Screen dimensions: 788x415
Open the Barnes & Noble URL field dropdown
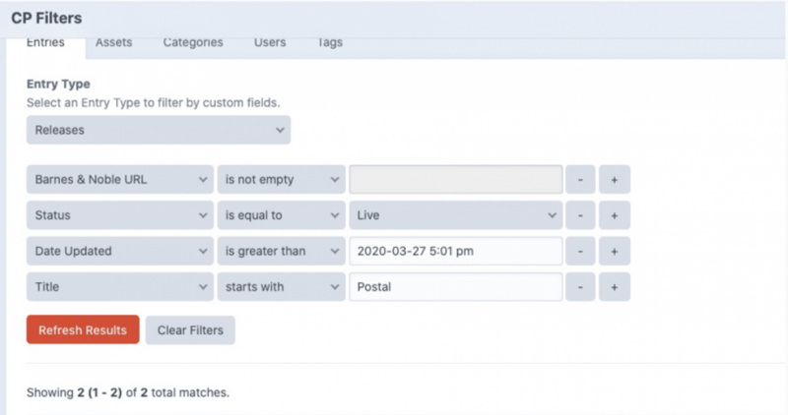tap(119, 179)
